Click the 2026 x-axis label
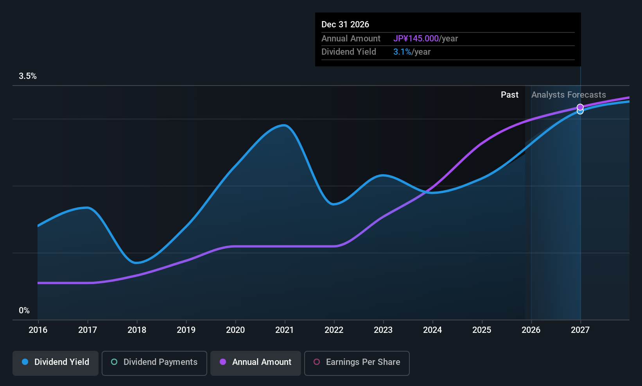This screenshot has height=386, width=642. click(531, 330)
